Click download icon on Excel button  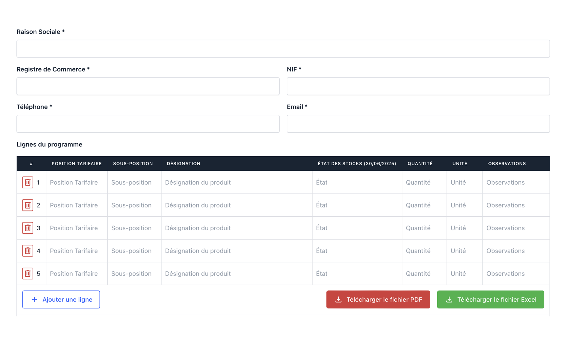click(449, 299)
